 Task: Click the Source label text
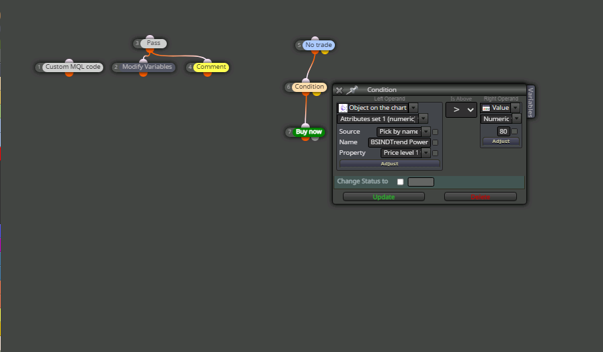click(349, 132)
